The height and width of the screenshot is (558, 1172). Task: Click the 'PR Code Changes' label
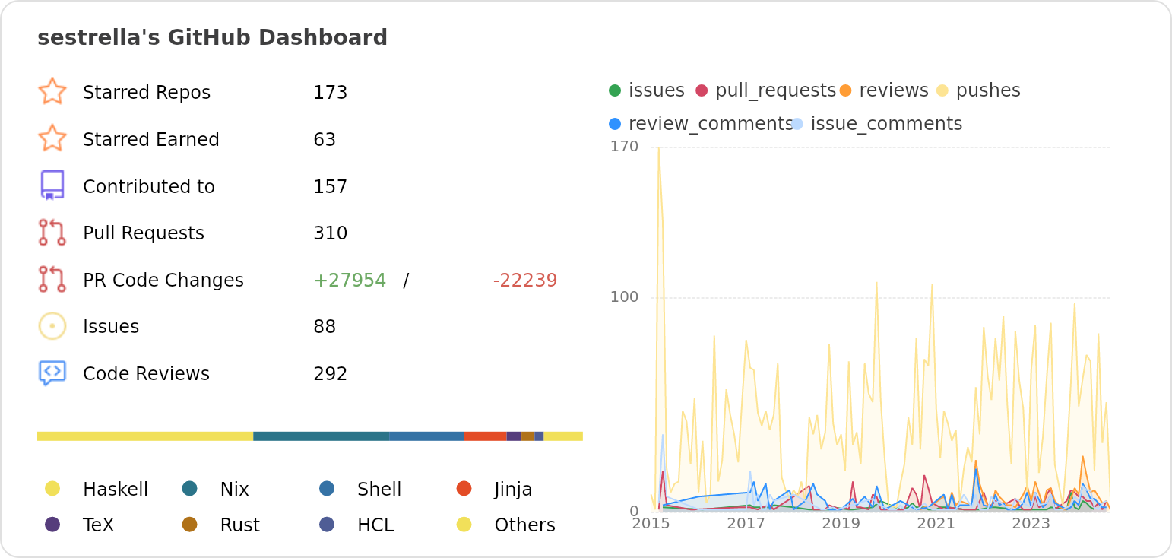[x=163, y=281]
